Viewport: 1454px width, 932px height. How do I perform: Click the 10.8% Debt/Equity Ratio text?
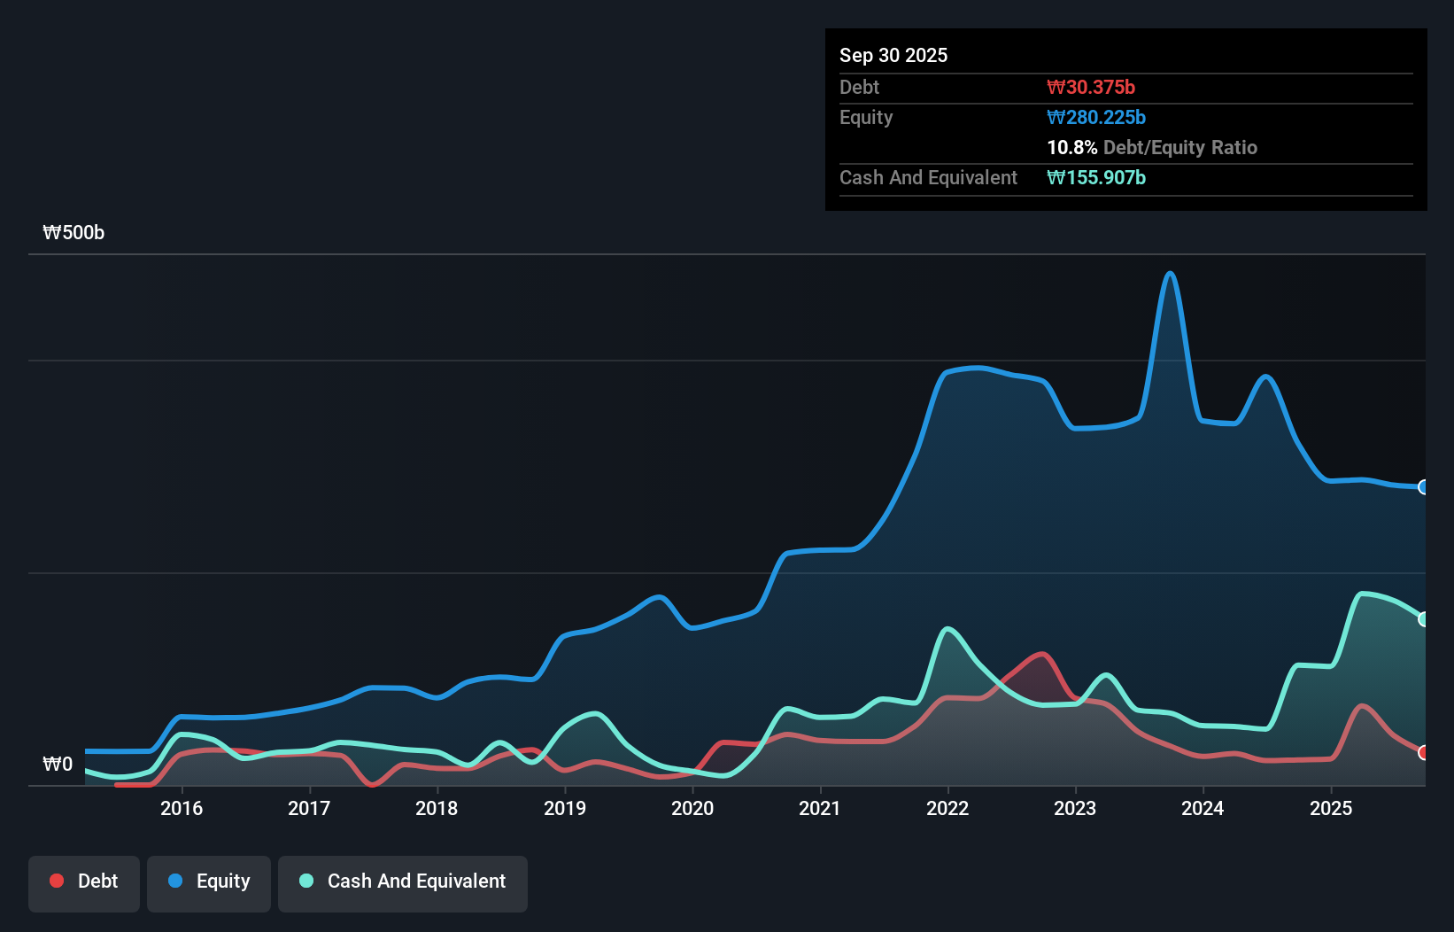[x=1152, y=147]
